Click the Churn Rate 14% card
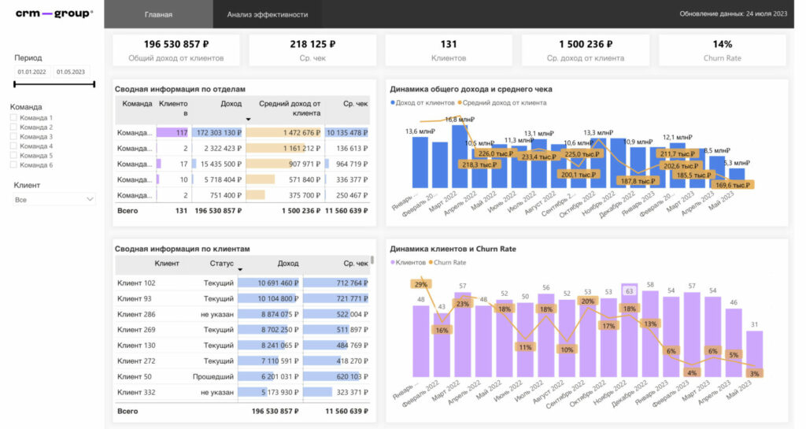Viewport: 806px width, 429px height. point(723,50)
